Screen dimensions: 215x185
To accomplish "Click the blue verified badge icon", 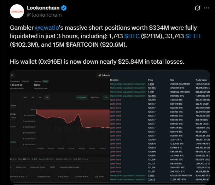I will [x=64, y=8].
